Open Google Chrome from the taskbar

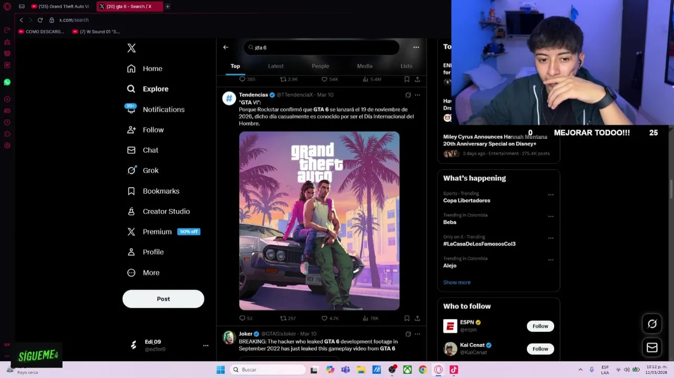pyautogui.click(x=422, y=370)
